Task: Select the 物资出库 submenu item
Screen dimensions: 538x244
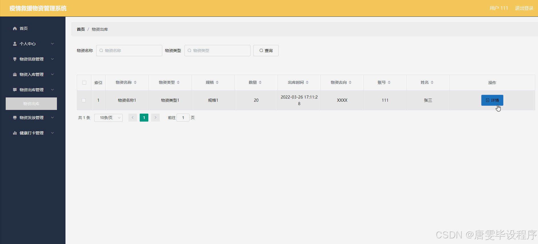Action: 31,104
